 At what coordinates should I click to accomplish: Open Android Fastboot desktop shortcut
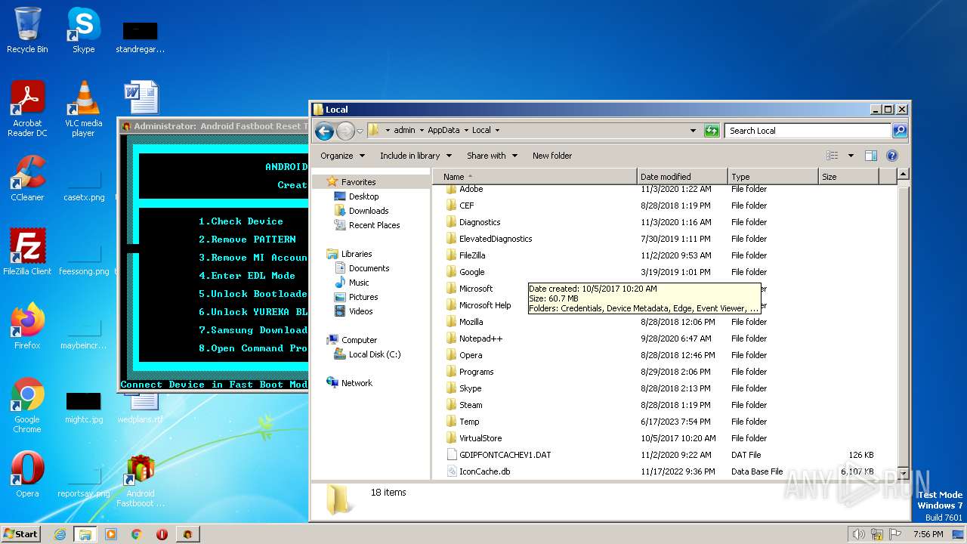coord(140,479)
